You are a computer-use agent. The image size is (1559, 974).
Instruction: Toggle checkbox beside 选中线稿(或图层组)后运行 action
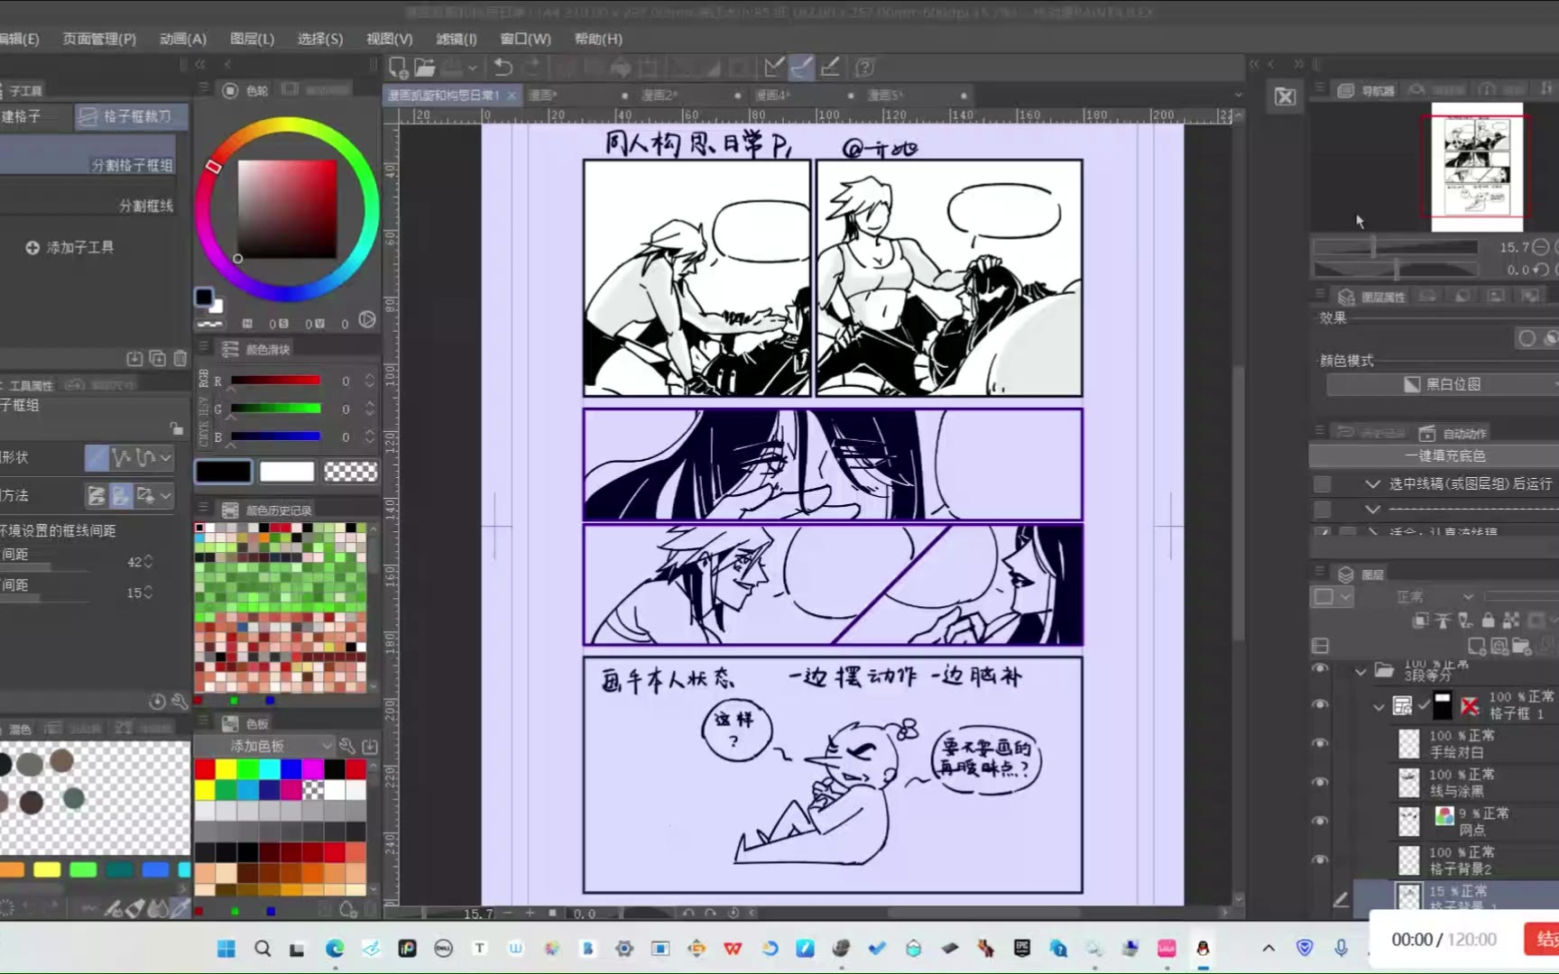coord(1322,484)
